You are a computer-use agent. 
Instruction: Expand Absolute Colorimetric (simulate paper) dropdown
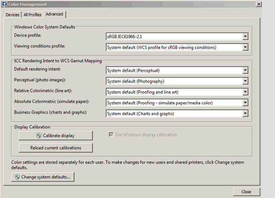pyautogui.click(x=245, y=103)
